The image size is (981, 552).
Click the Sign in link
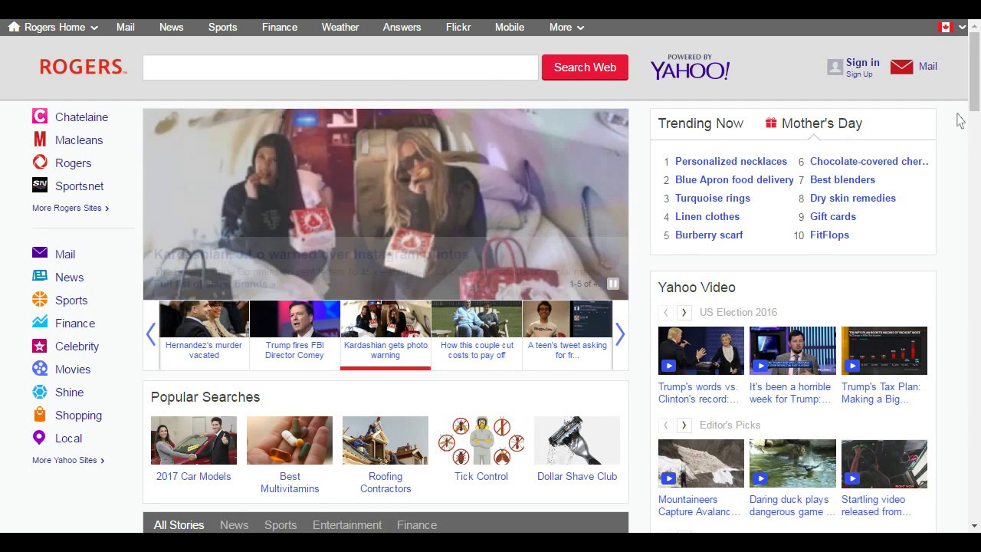[863, 62]
